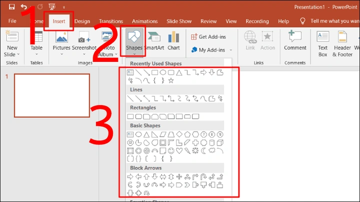Pick the up arrow in Block Arrows
The height and width of the screenshot is (202, 360).
point(146,177)
